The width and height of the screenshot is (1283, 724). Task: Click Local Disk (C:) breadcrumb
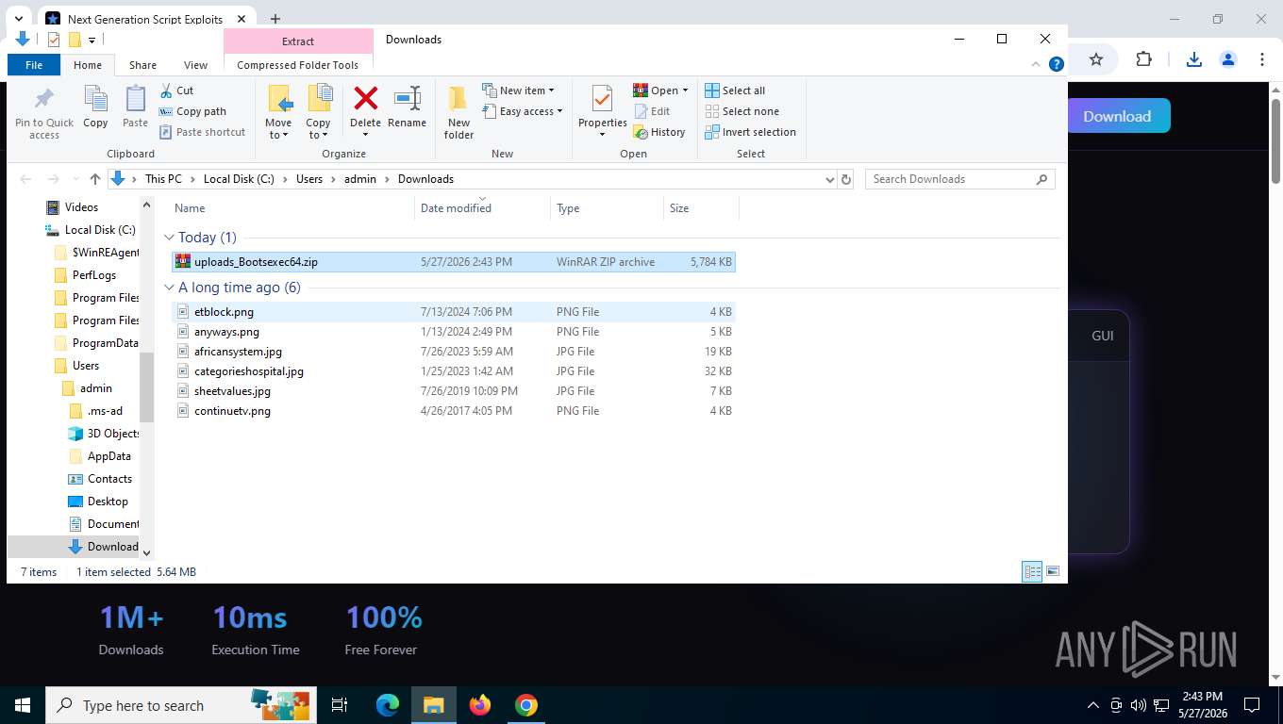click(x=239, y=179)
